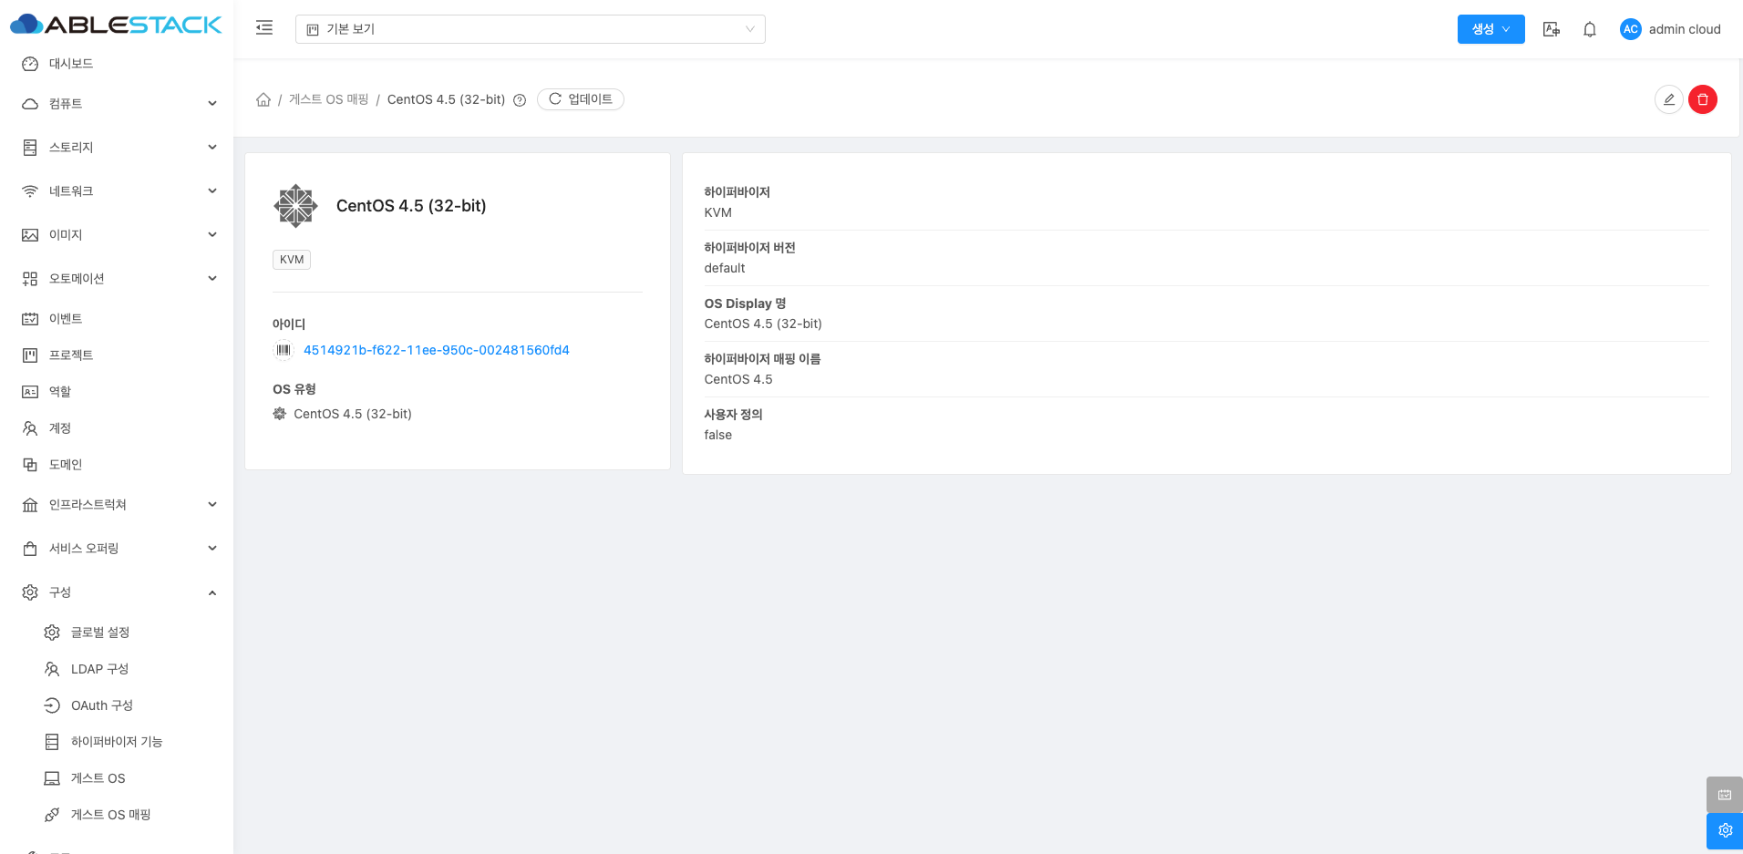The image size is (1743, 854).
Task: Open 게스트 OS 매핑 submenu item
Action: [117, 815]
